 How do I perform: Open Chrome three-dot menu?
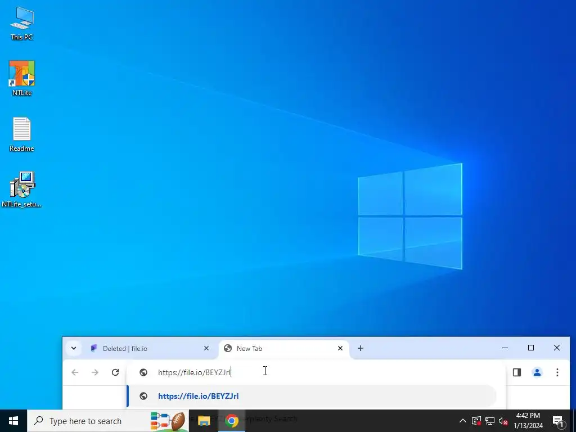point(557,372)
